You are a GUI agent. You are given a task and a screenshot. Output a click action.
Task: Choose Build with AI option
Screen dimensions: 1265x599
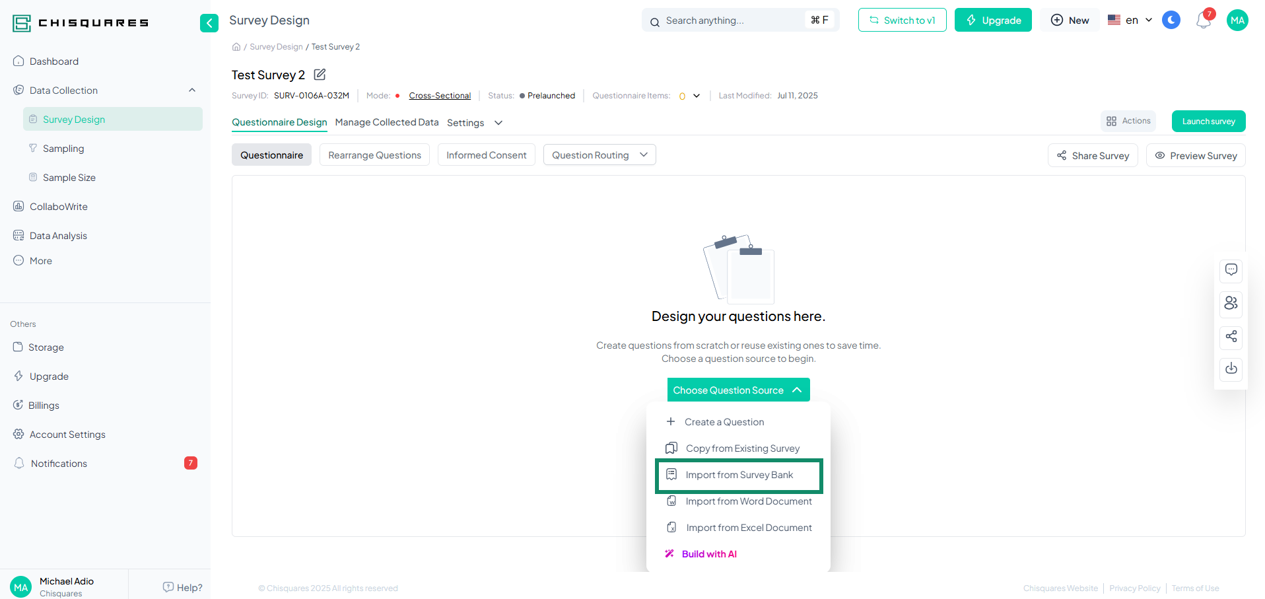(708, 554)
